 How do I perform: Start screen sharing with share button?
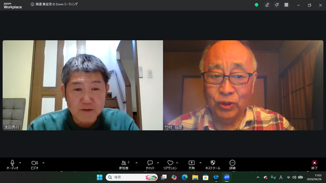pos(192,165)
